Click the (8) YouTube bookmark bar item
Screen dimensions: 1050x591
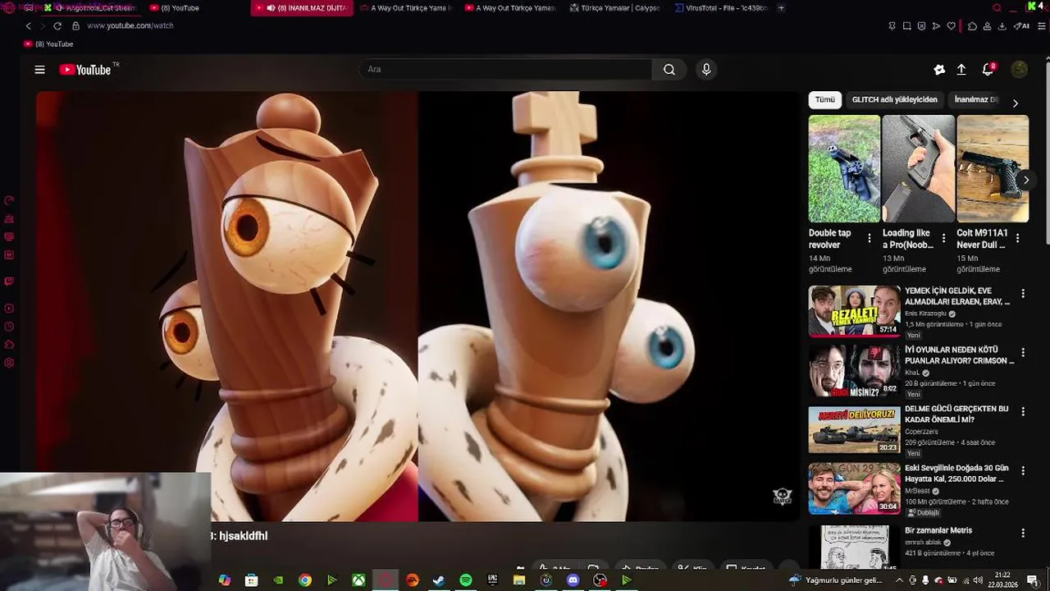(48, 44)
